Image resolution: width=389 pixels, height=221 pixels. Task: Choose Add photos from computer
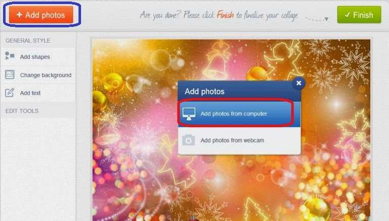pyautogui.click(x=239, y=114)
